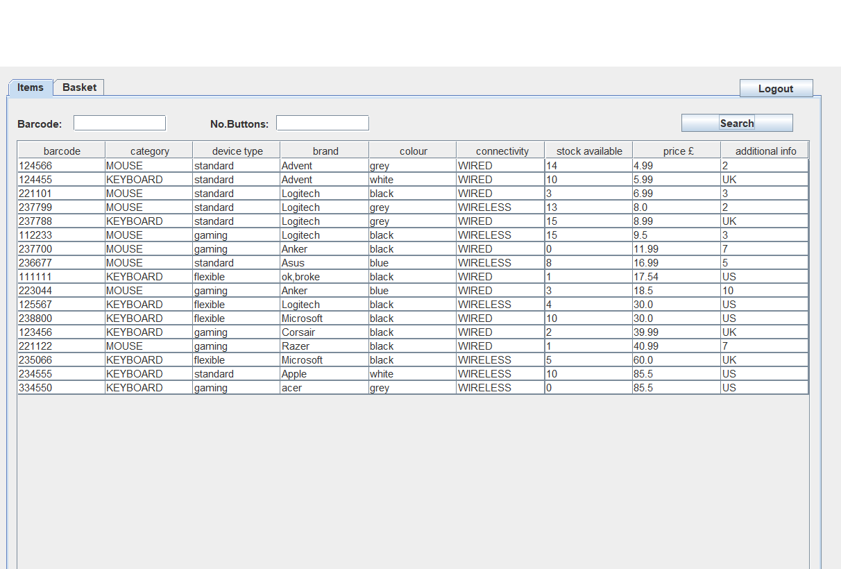
Task: Switch to the Basket tab
Action: (79, 87)
